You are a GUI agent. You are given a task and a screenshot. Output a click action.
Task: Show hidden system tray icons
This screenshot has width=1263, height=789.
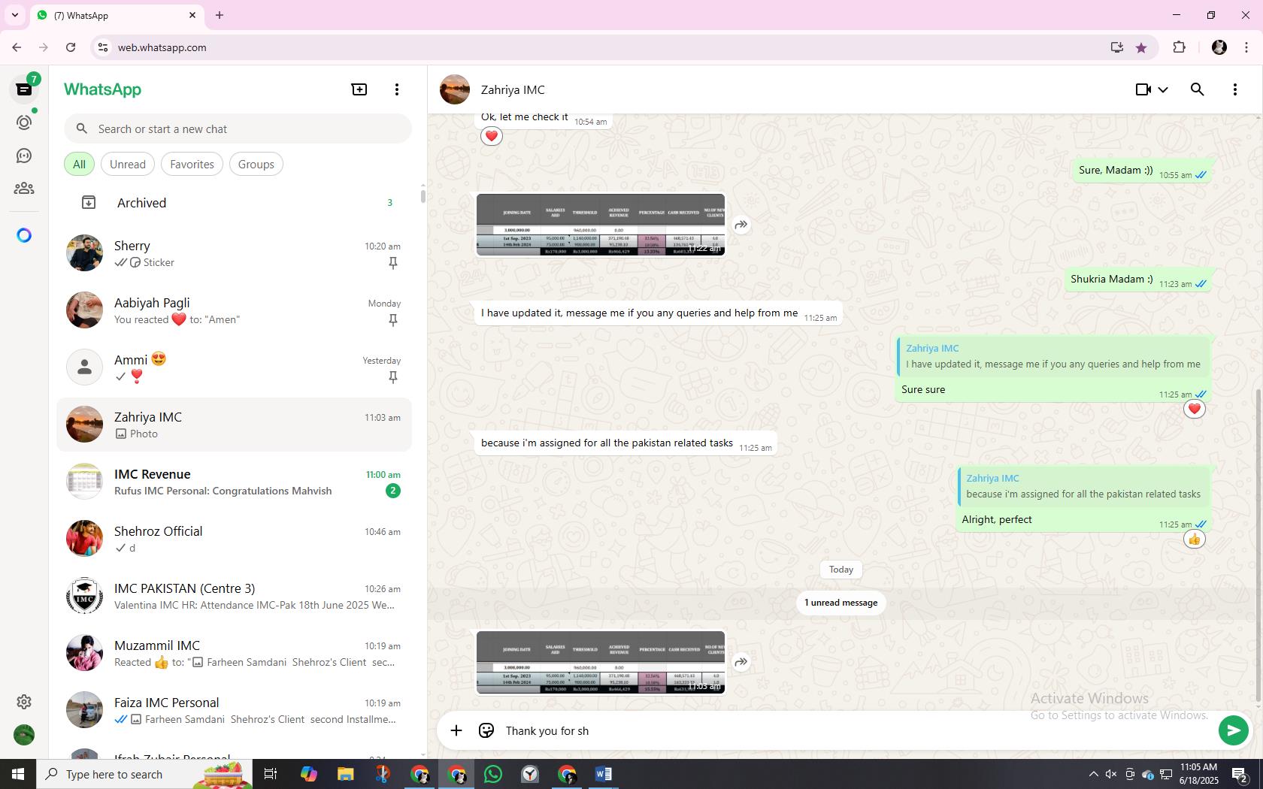[1093, 774]
